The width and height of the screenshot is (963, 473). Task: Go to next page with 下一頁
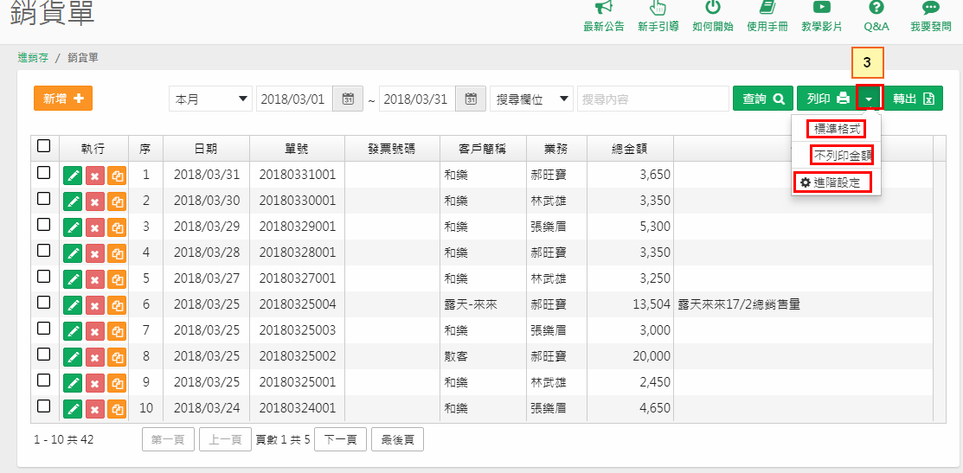[x=340, y=440]
